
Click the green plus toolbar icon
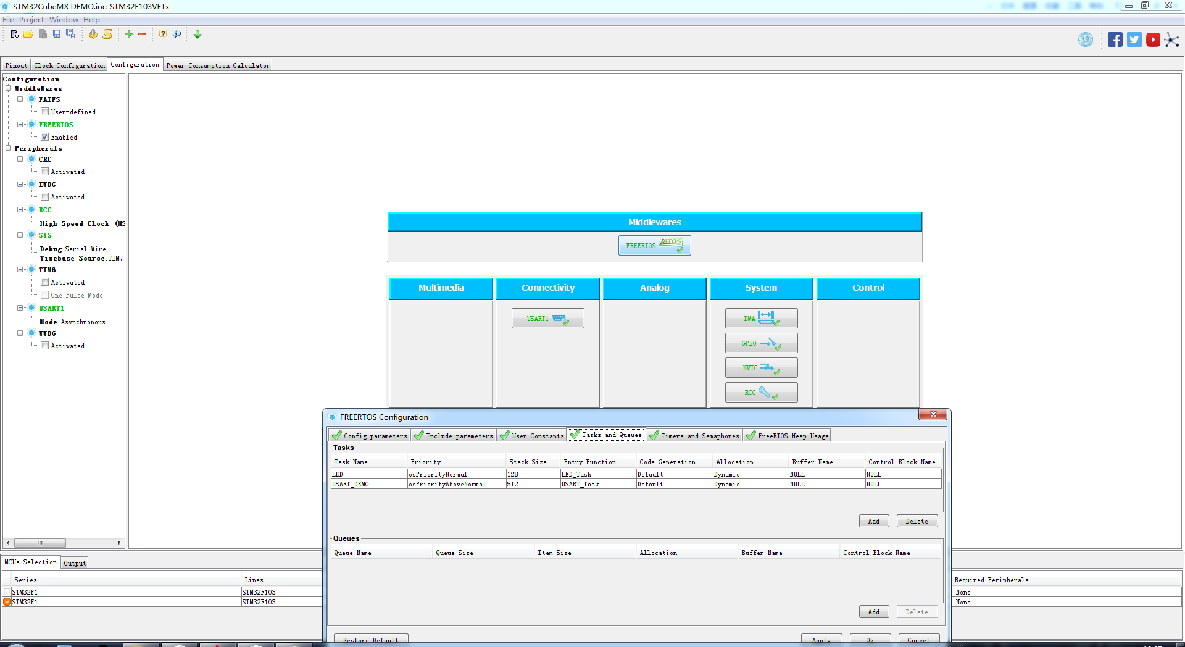[x=129, y=35]
